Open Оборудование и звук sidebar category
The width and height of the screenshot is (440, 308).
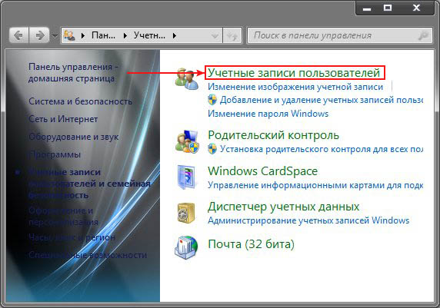coord(74,137)
